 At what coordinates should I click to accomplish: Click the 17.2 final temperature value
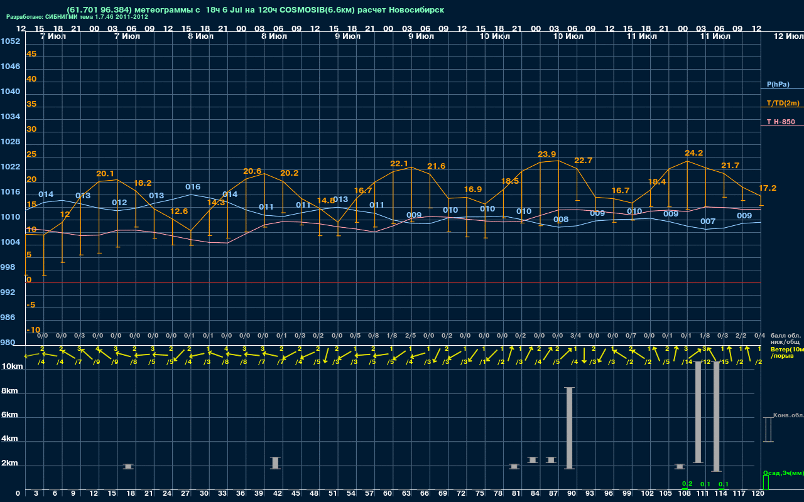point(767,188)
